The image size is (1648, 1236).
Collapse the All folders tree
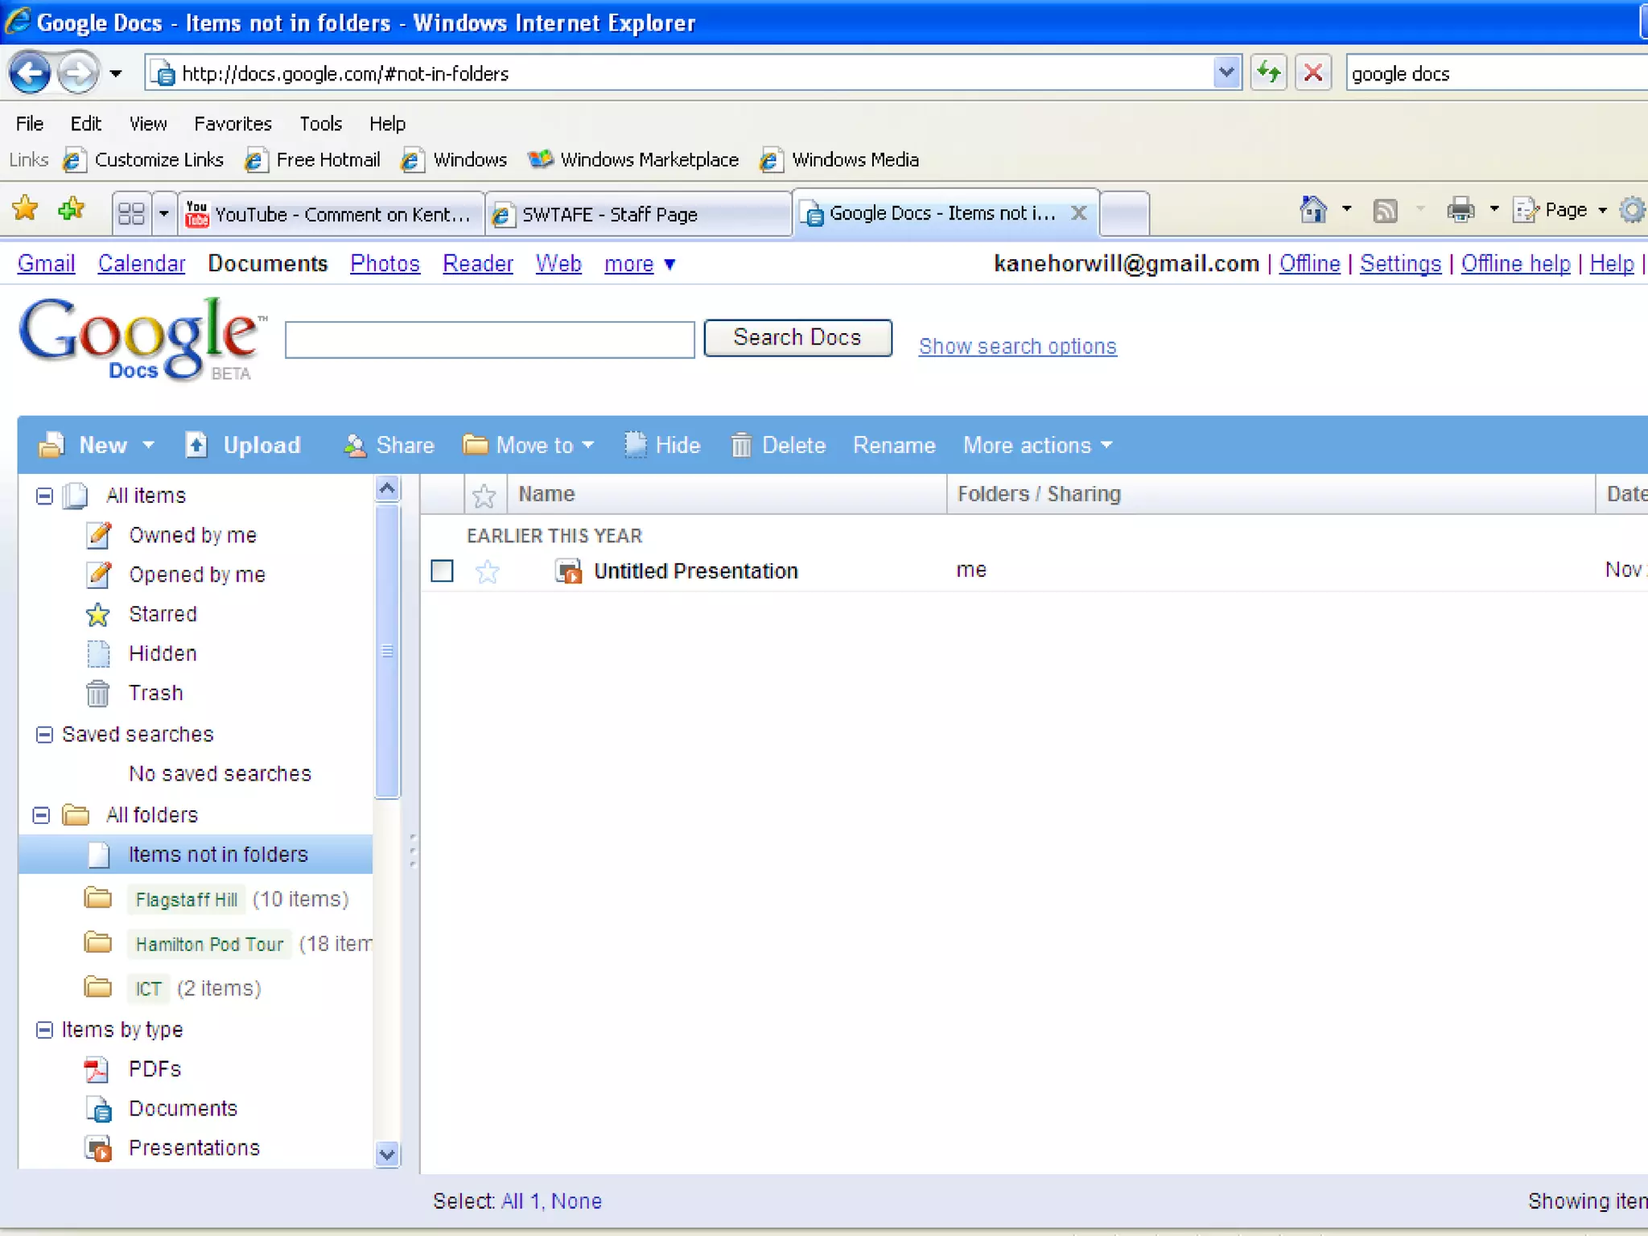click(x=41, y=815)
